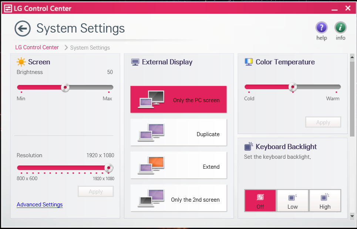Screen dimensions: 357x229
Task: Open the help icon
Action: tap(321, 27)
